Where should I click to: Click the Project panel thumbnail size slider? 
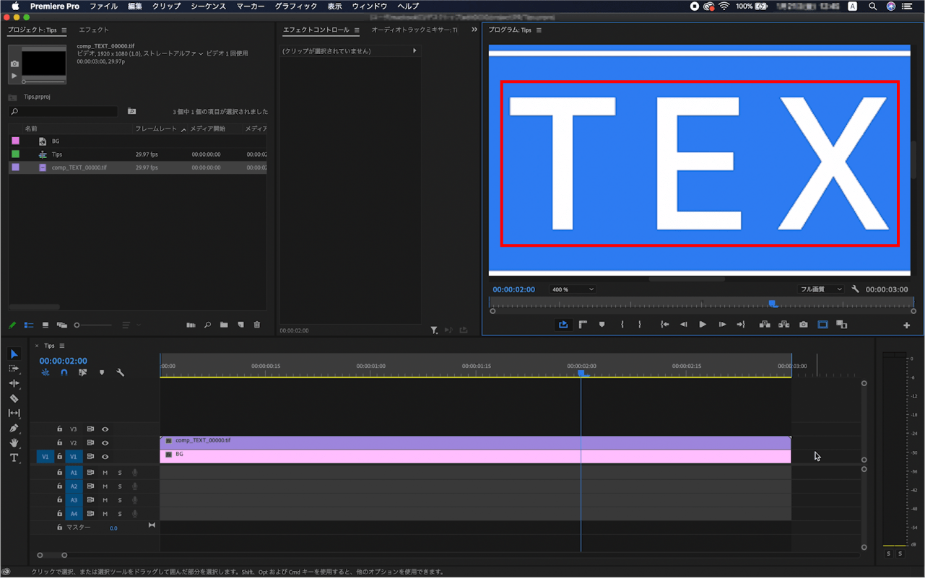94,325
